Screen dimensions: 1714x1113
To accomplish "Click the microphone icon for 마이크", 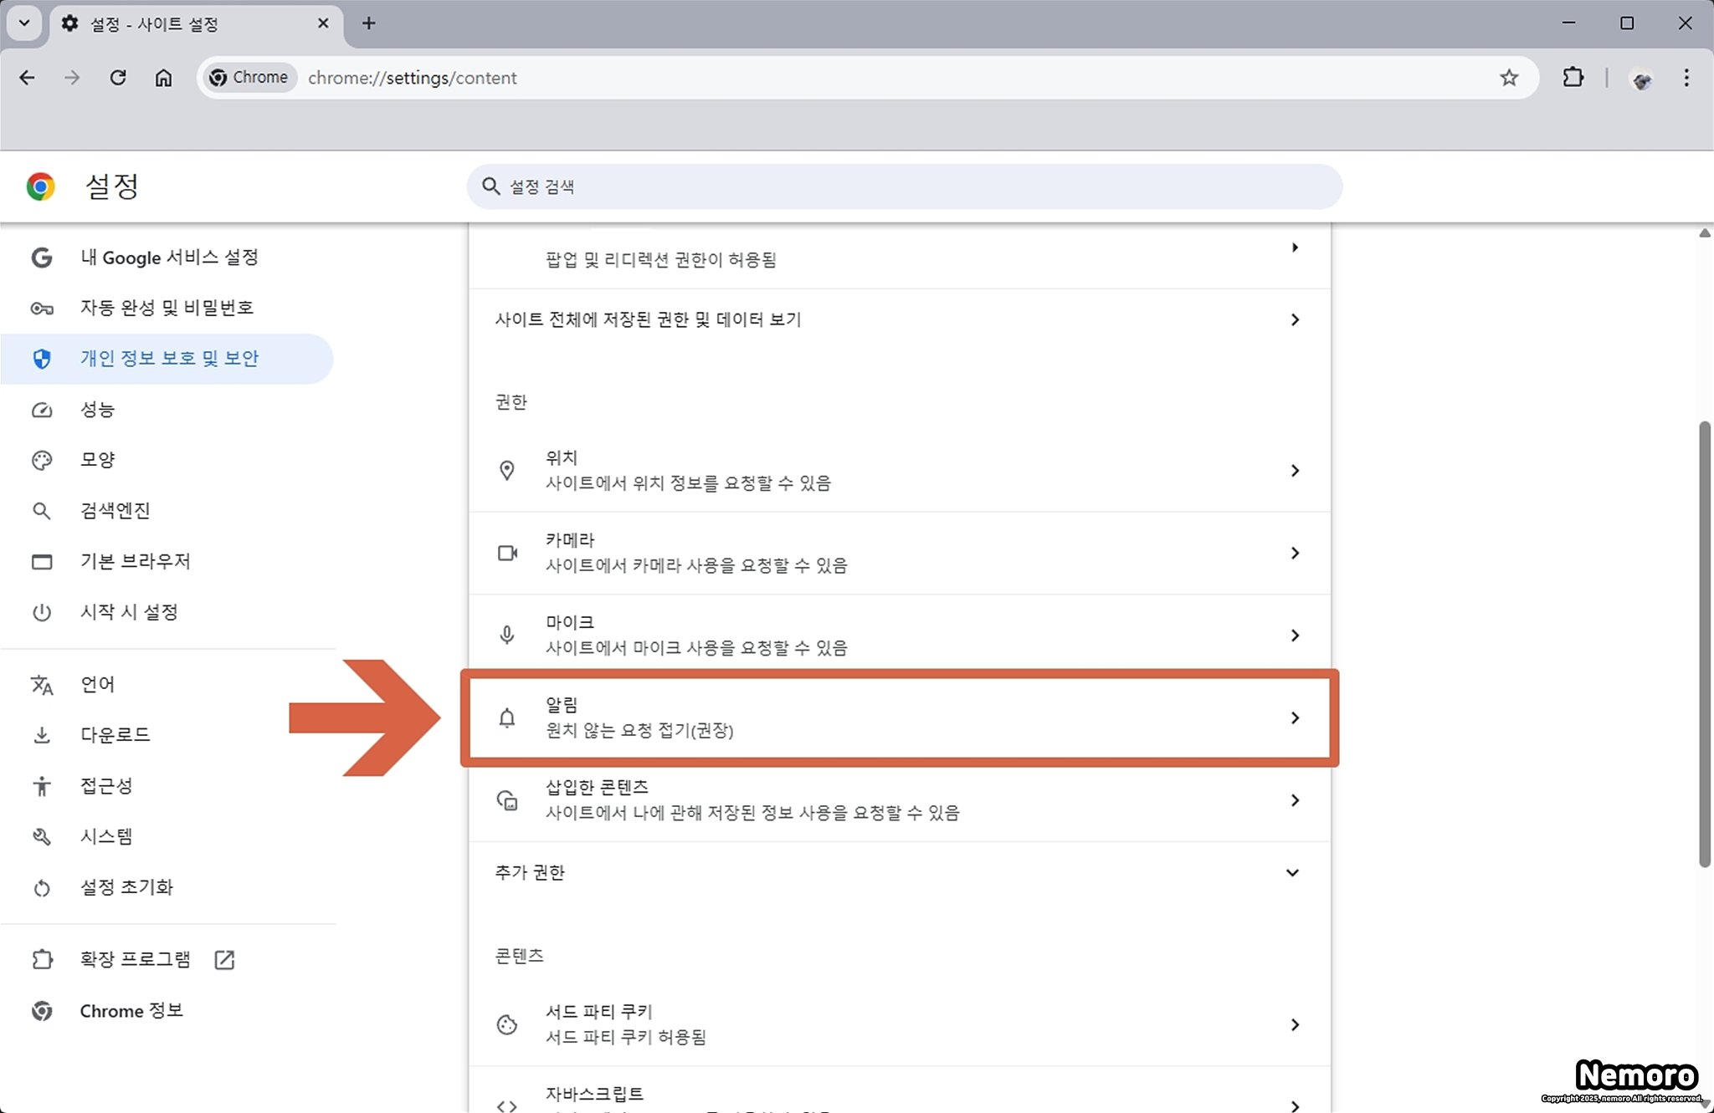I will point(506,635).
